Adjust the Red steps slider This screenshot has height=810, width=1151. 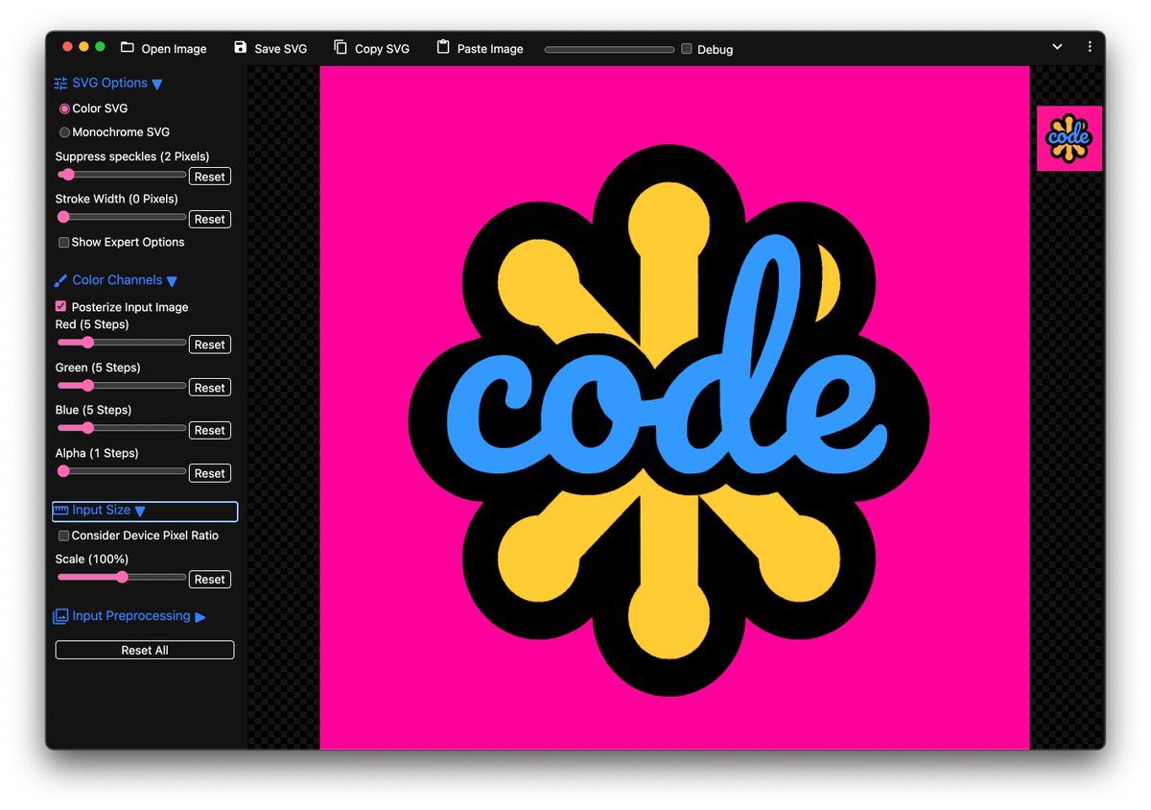click(x=122, y=342)
